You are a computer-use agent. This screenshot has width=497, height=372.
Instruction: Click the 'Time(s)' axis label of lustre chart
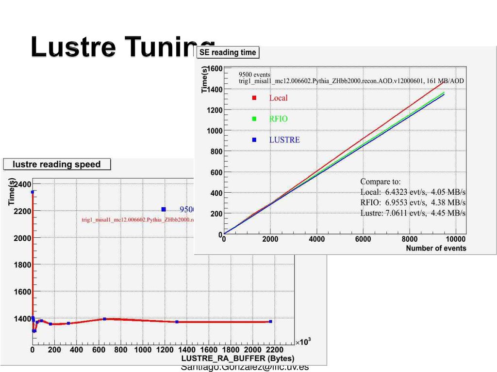click(x=12, y=192)
